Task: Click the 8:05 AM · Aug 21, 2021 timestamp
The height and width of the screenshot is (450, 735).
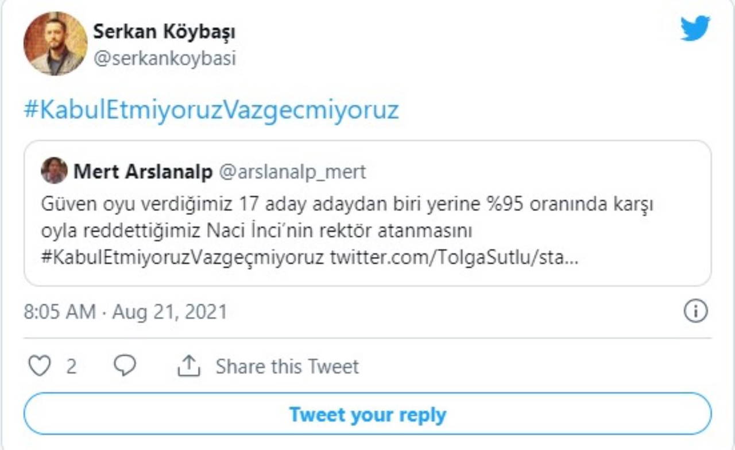Action: [125, 312]
